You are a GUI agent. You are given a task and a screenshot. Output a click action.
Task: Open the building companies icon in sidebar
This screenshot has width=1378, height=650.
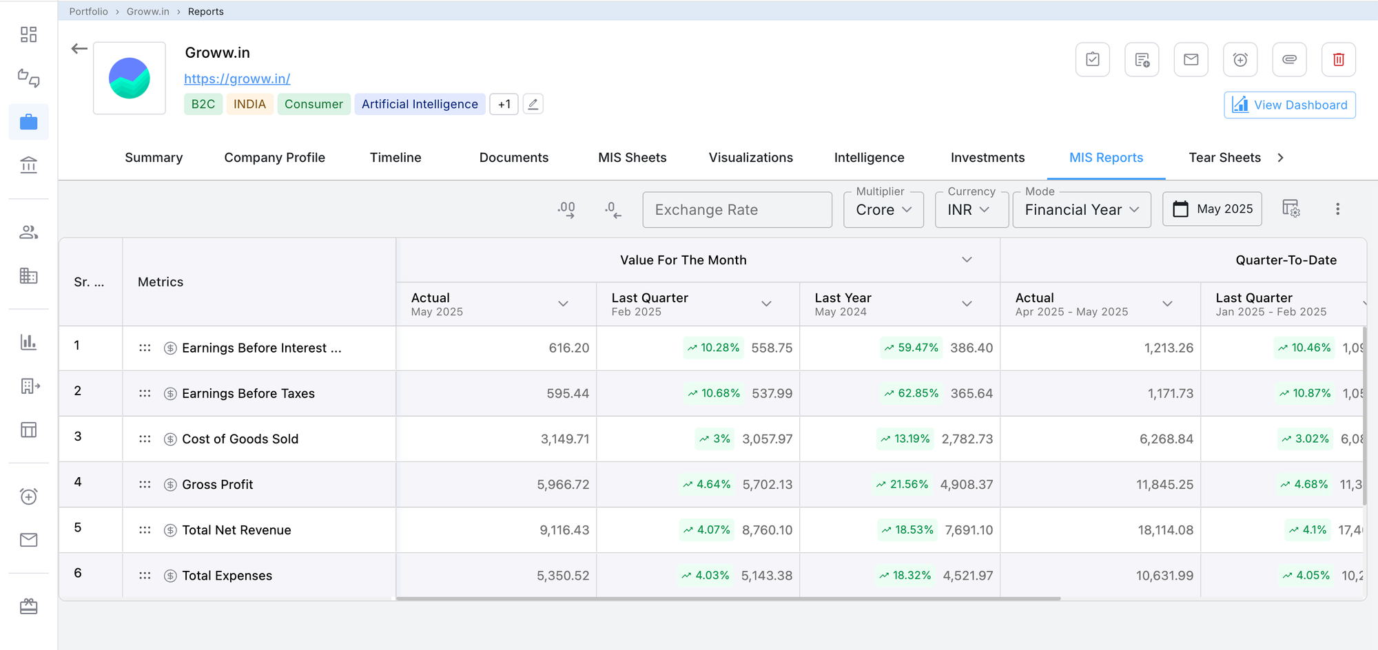28,275
